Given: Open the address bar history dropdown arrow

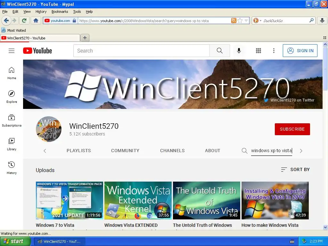Looking at the screenshot, I should (x=246, y=20).
